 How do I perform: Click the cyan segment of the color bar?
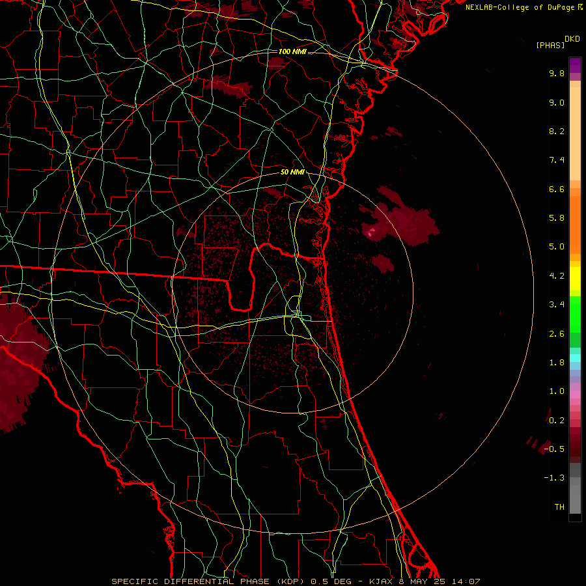point(575,358)
